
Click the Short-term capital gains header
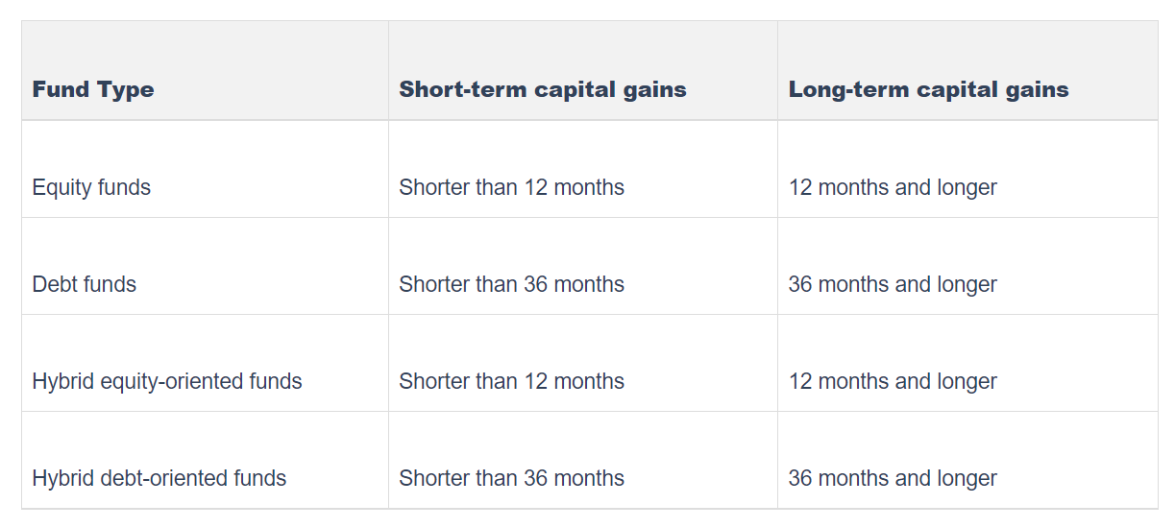pyautogui.click(x=543, y=90)
